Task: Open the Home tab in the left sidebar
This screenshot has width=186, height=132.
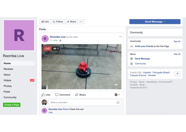Action: coord(19,63)
